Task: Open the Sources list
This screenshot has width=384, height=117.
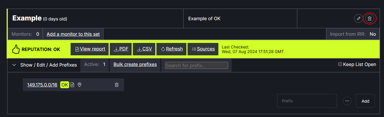Action: [x=203, y=49]
